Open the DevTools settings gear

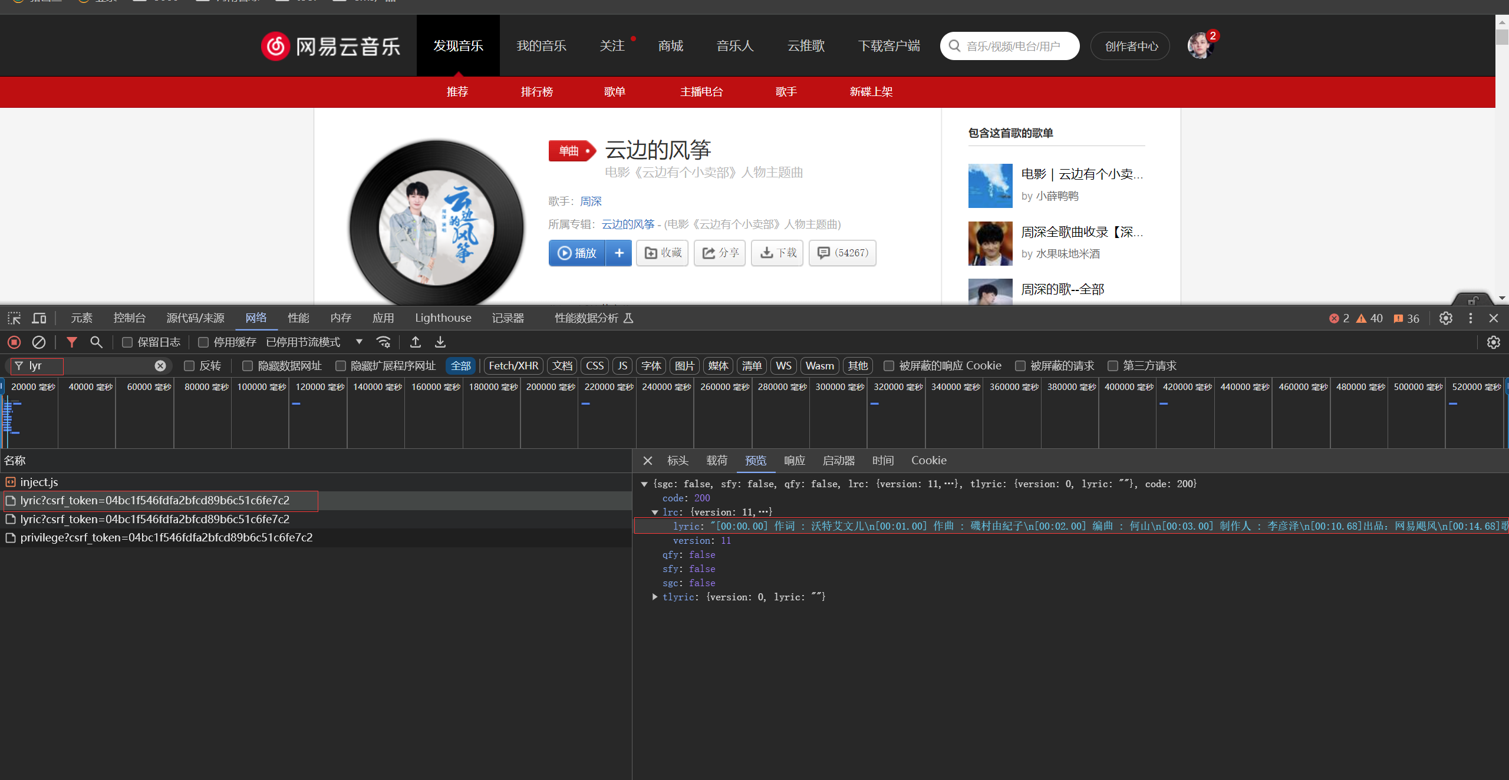[x=1445, y=318]
